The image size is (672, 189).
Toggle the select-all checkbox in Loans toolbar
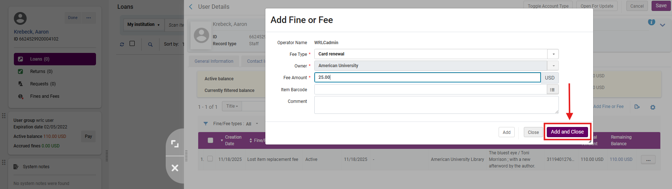pos(132,44)
